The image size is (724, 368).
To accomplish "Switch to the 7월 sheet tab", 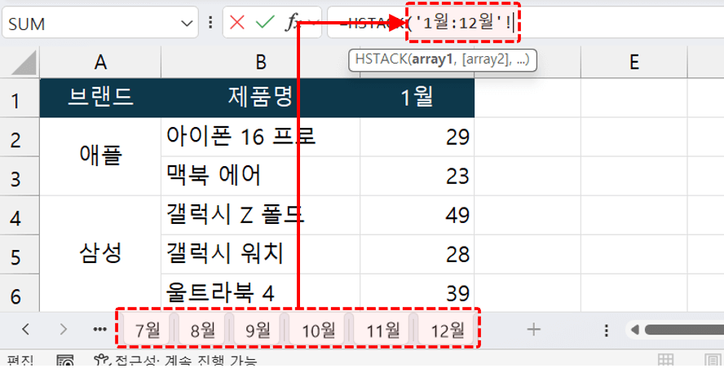I will tap(148, 331).
